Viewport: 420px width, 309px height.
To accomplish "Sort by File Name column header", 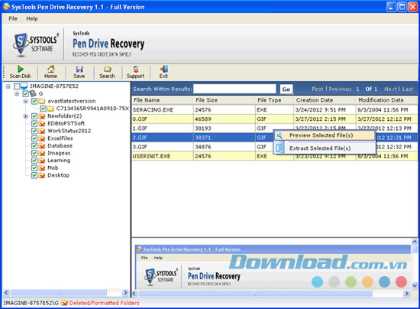I will (x=163, y=100).
